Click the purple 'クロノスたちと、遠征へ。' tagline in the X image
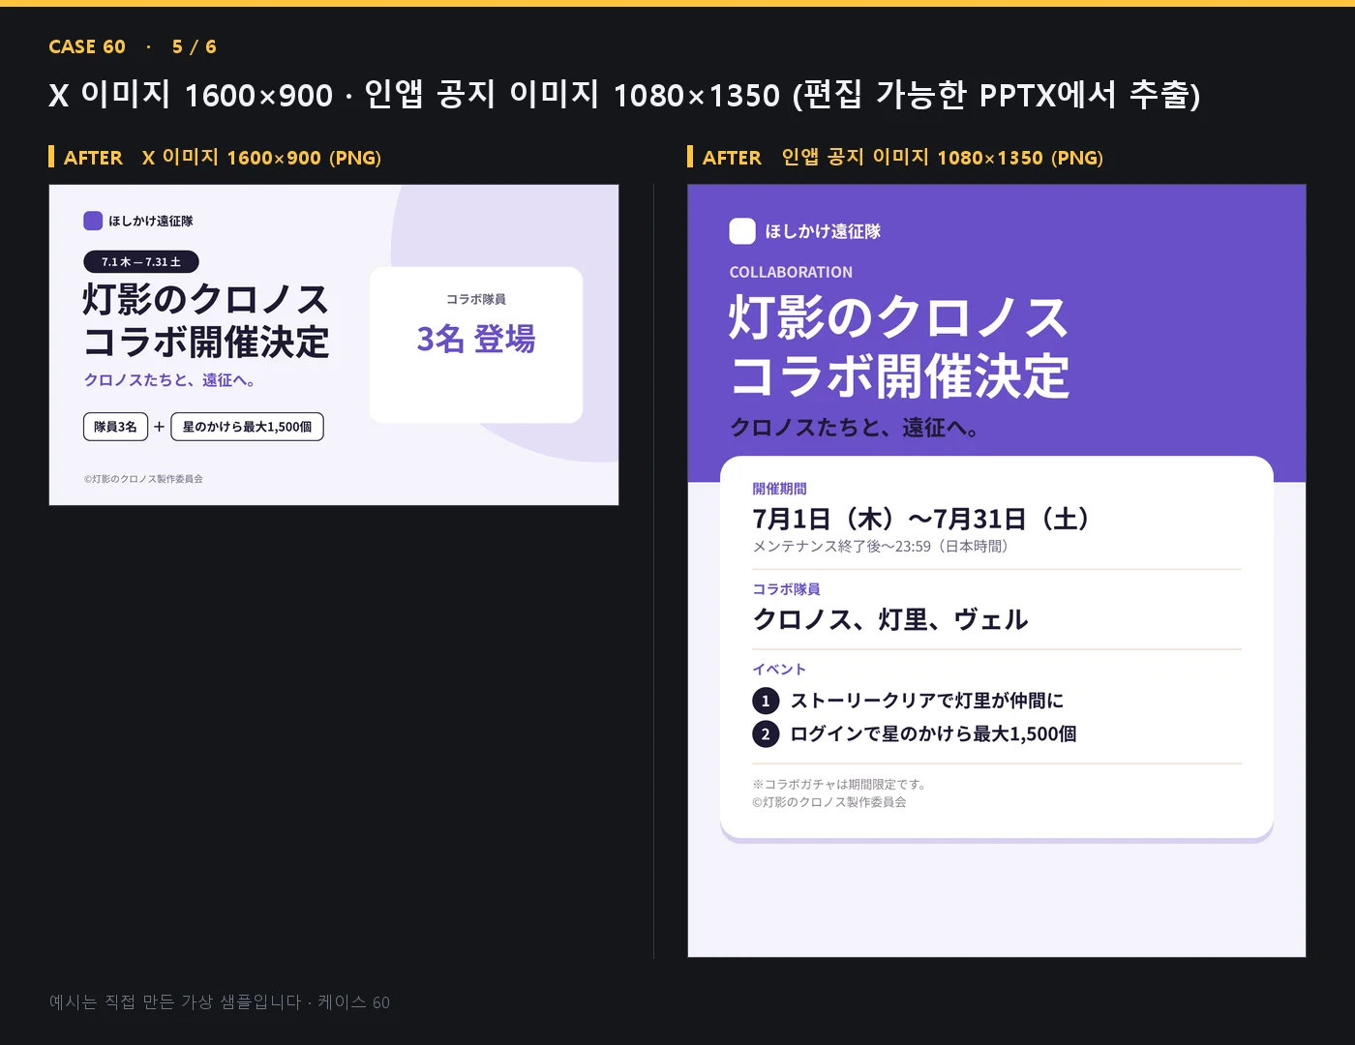The height and width of the screenshot is (1045, 1355). (x=169, y=380)
